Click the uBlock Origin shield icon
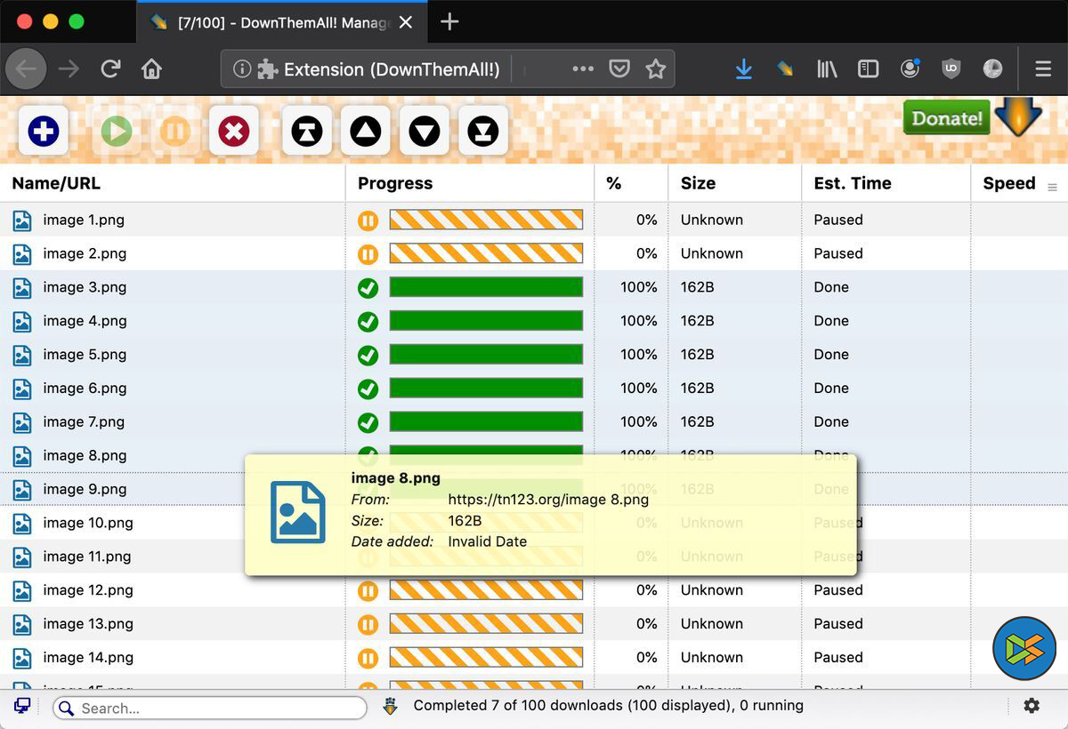Image resolution: width=1068 pixels, height=729 pixels. 951,69
